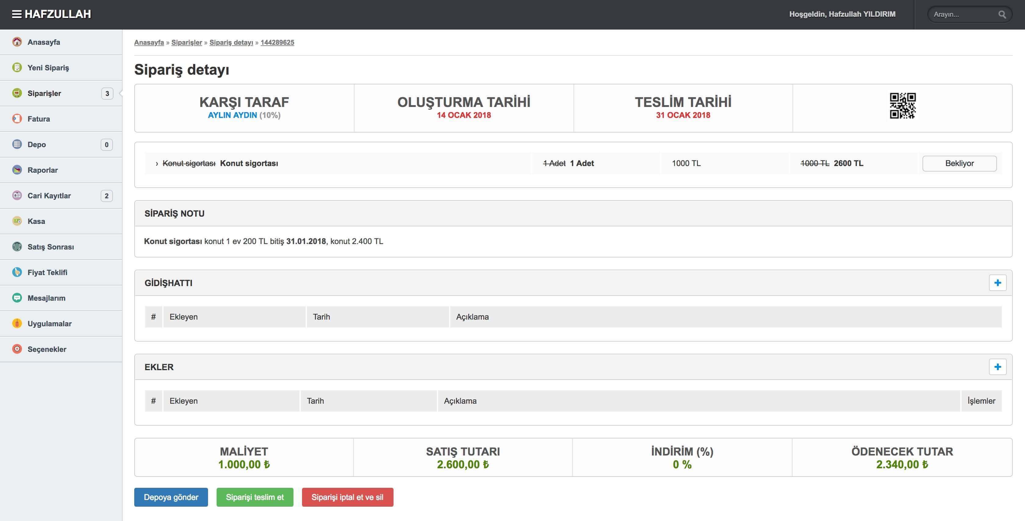Click the search magnifier icon

1002,15
